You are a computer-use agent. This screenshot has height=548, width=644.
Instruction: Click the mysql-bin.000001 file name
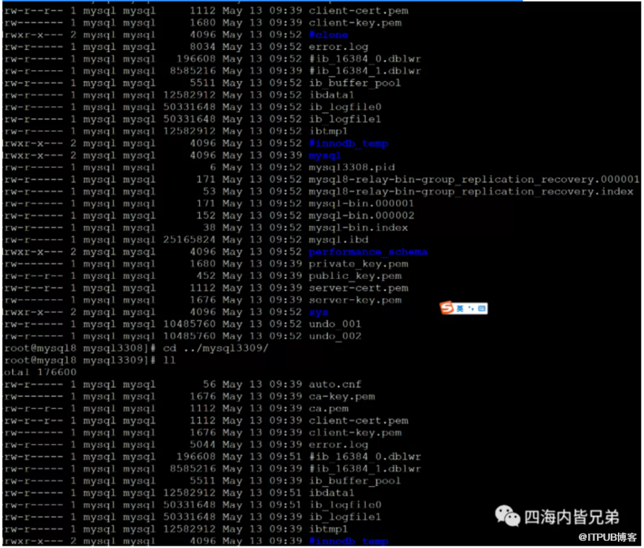click(361, 203)
